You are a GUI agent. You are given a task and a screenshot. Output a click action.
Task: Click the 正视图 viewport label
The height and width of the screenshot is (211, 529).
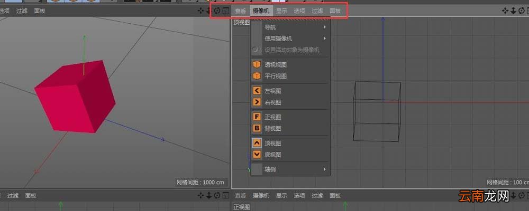click(x=242, y=207)
